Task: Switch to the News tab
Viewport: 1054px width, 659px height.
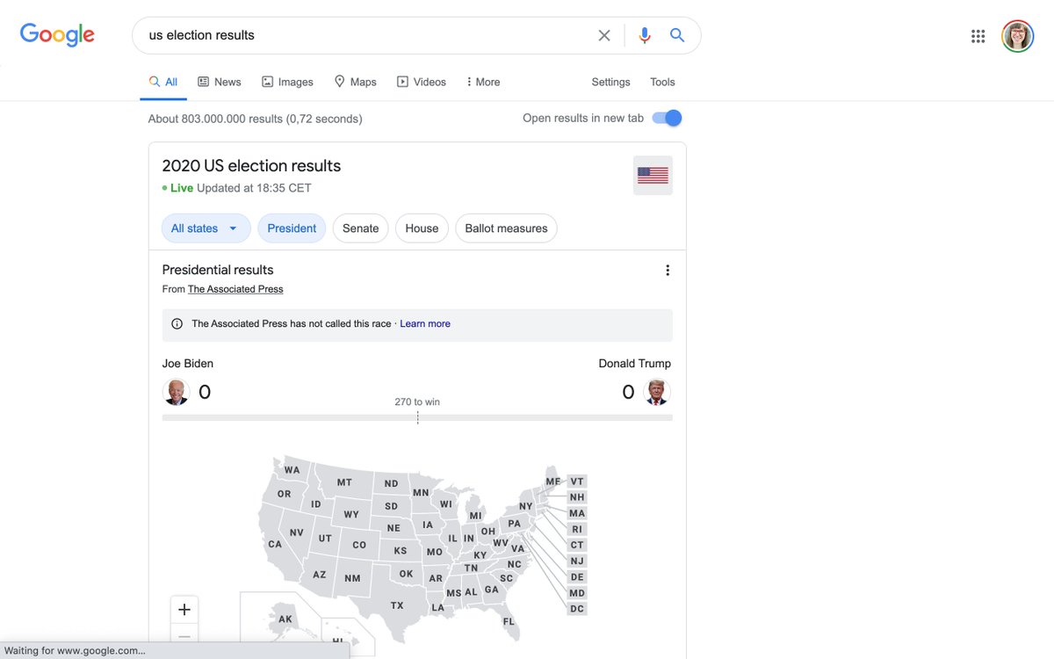Action: pos(220,82)
